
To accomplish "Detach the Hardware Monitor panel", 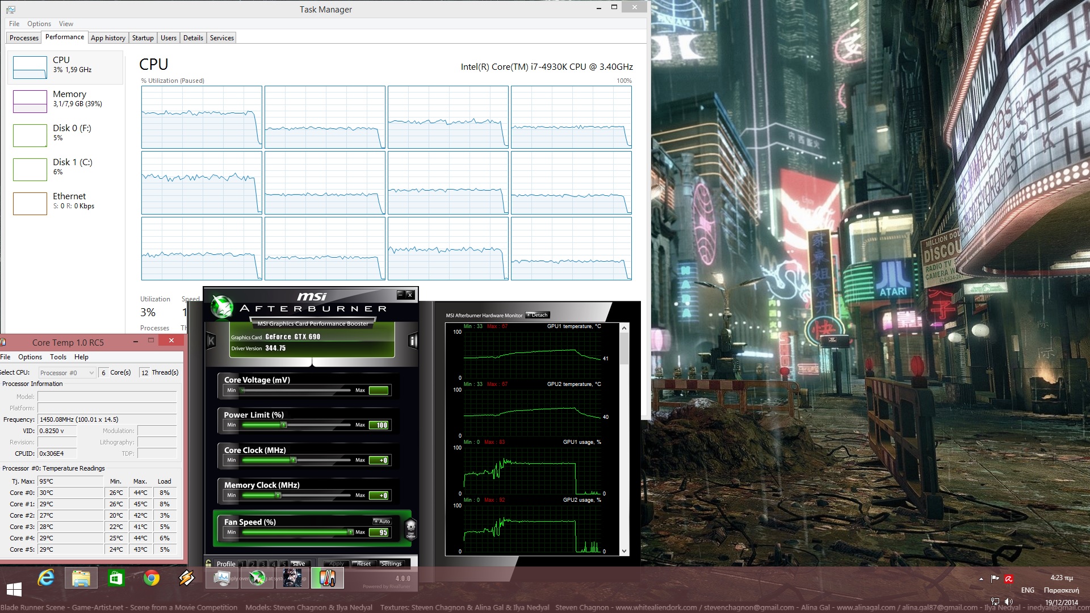I will [537, 315].
